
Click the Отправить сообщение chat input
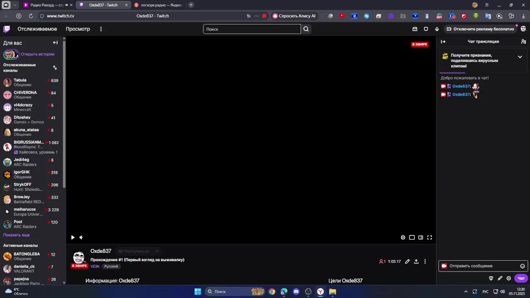coord(483,266)
